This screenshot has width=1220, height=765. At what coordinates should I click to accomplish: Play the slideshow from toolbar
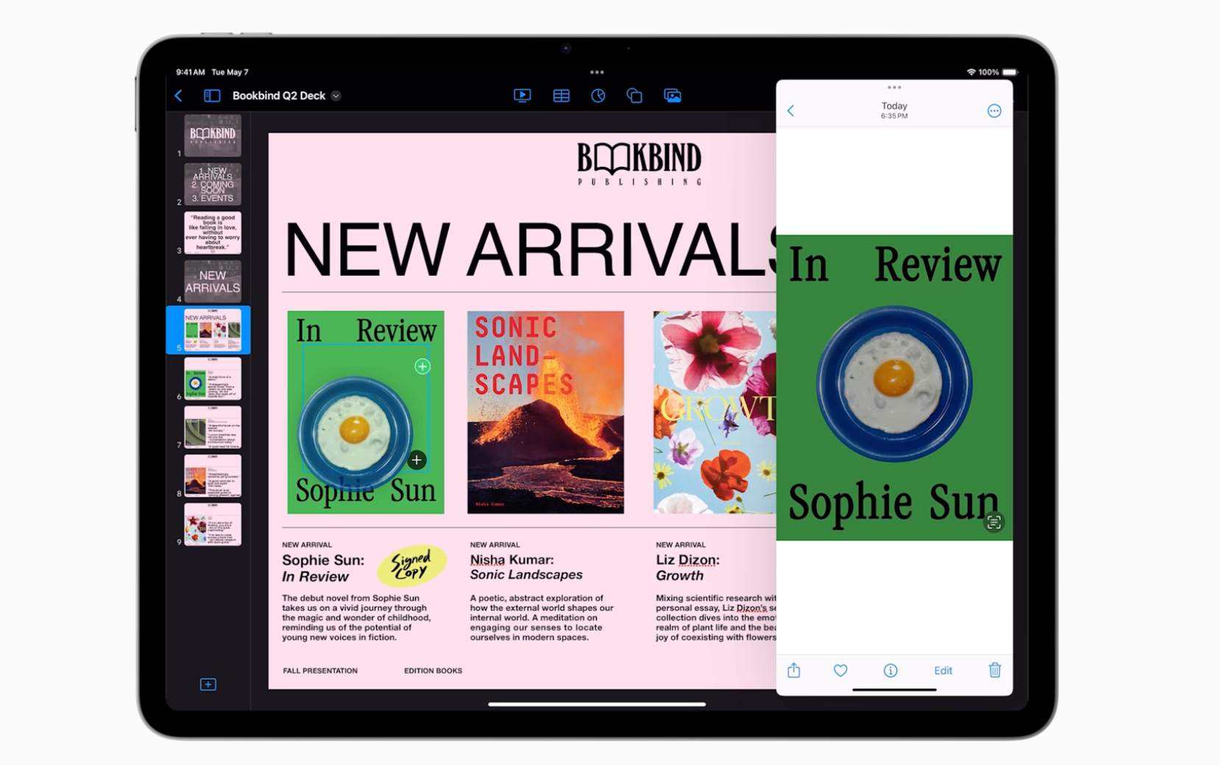[522, 96]
